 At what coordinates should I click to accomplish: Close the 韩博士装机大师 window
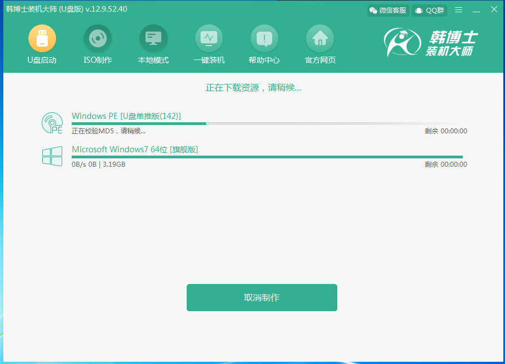pos(494,10)
